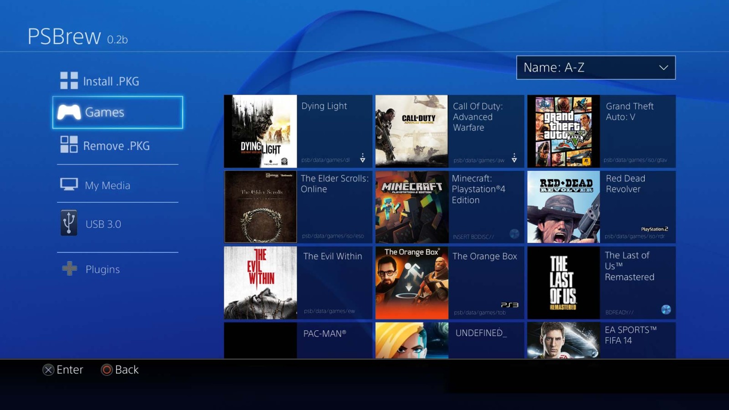The height and width of the screenshot is (410, 729).
Task: Click the circle Back button icon
Action: [107, 370]
